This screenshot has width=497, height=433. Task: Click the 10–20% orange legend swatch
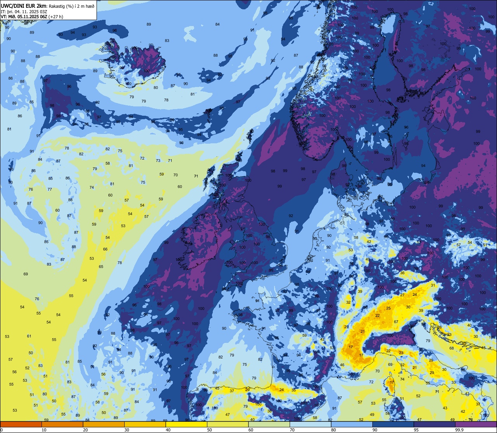(x=62, y=424)
